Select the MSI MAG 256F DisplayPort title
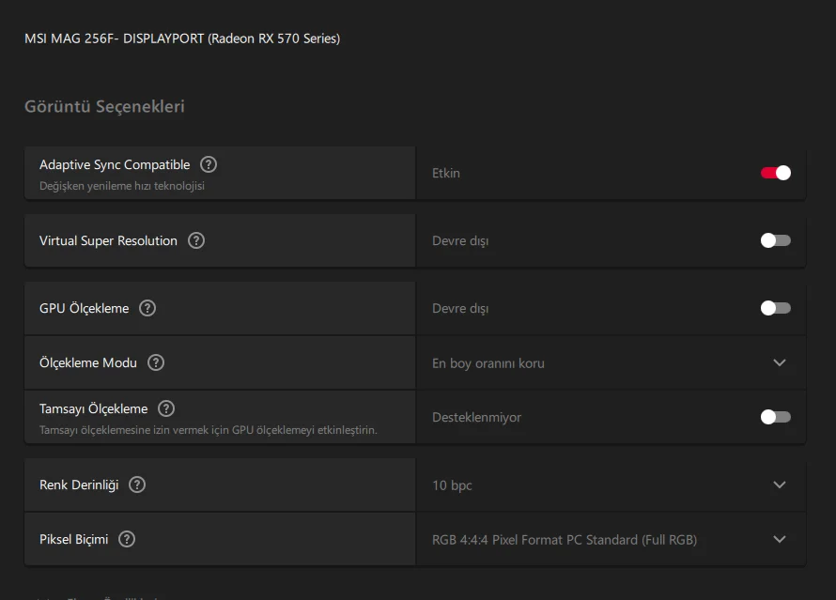Image resolution: width=836 pixels, height=600 pixels. tap(182, 38)
